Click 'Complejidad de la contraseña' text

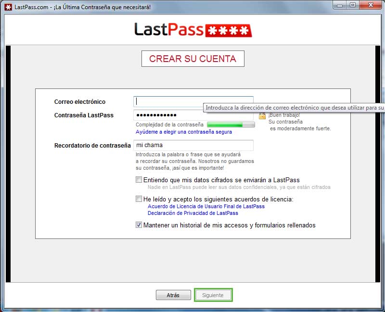pyautogui.click(x=169, y=125)
